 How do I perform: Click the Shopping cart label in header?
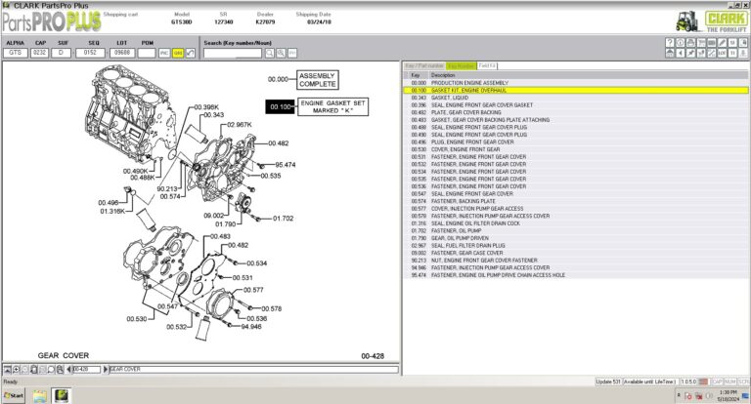120,15
